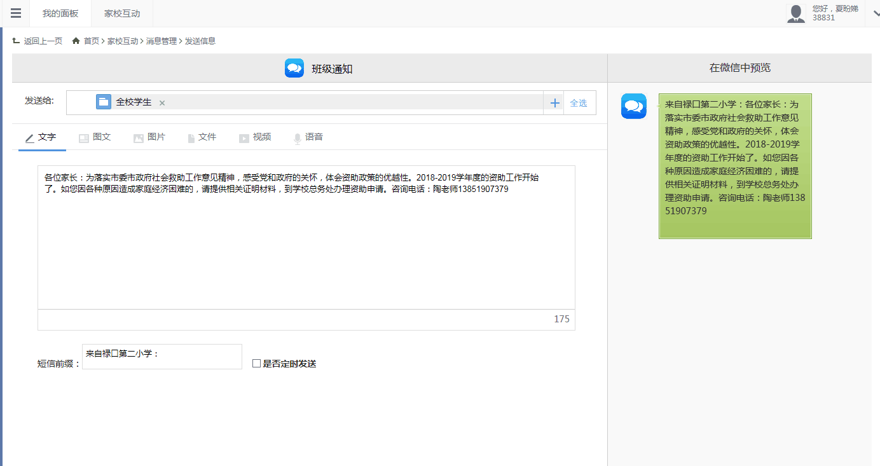Select the 图文 message type tab

[95, 137]
